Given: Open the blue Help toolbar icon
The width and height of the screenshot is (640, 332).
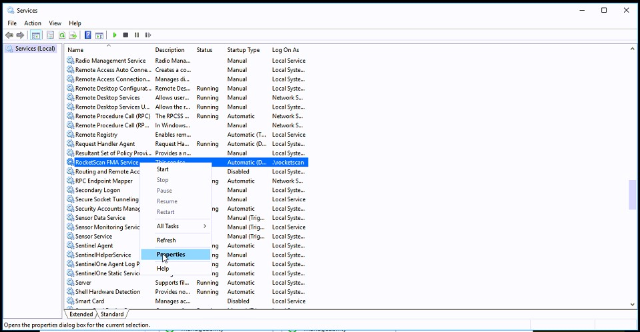Looking at the screenshot, I should point(87,35).
